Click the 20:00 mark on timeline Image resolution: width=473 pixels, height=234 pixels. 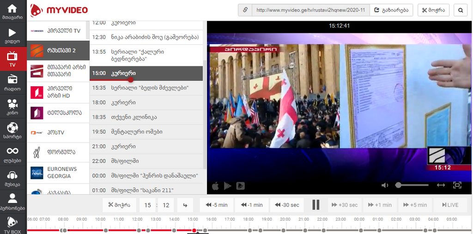pos(285,219)
